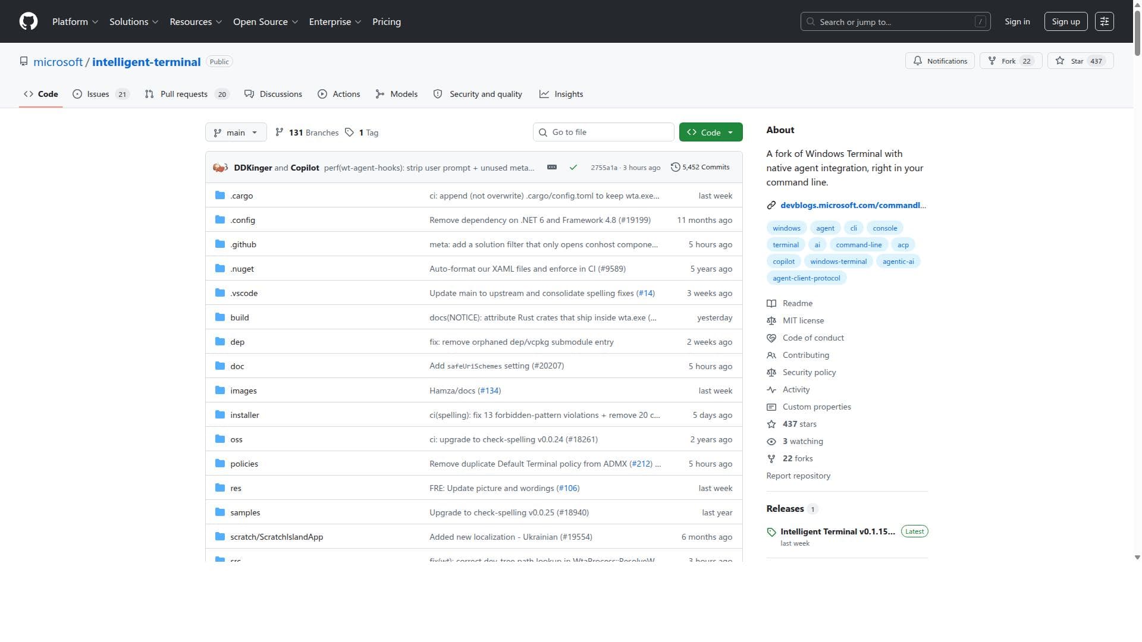Click the Notifications button
Viewport: 1142px width, 642px height.
click(x=940, y=61)
